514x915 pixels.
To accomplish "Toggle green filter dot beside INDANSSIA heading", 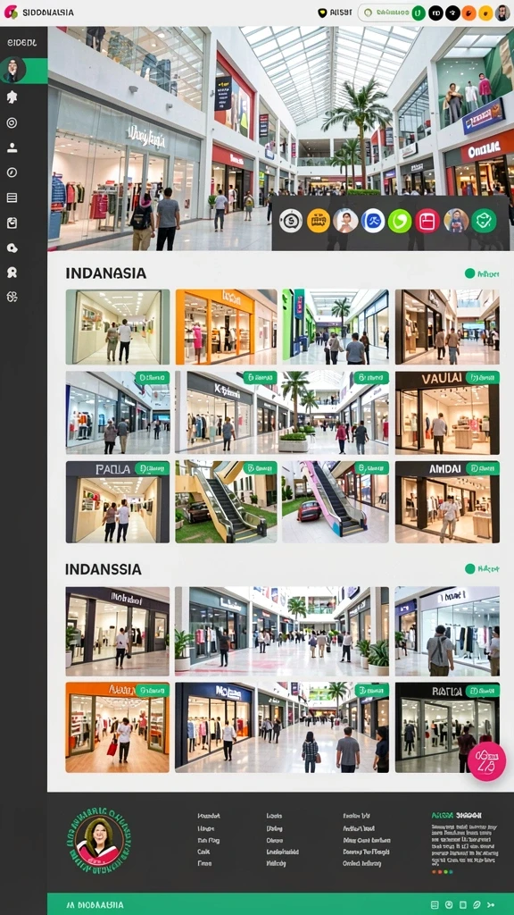I will 469,568.
